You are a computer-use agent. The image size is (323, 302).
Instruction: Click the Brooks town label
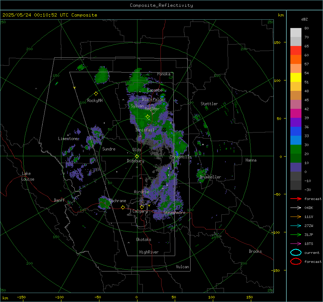[255, 251]
